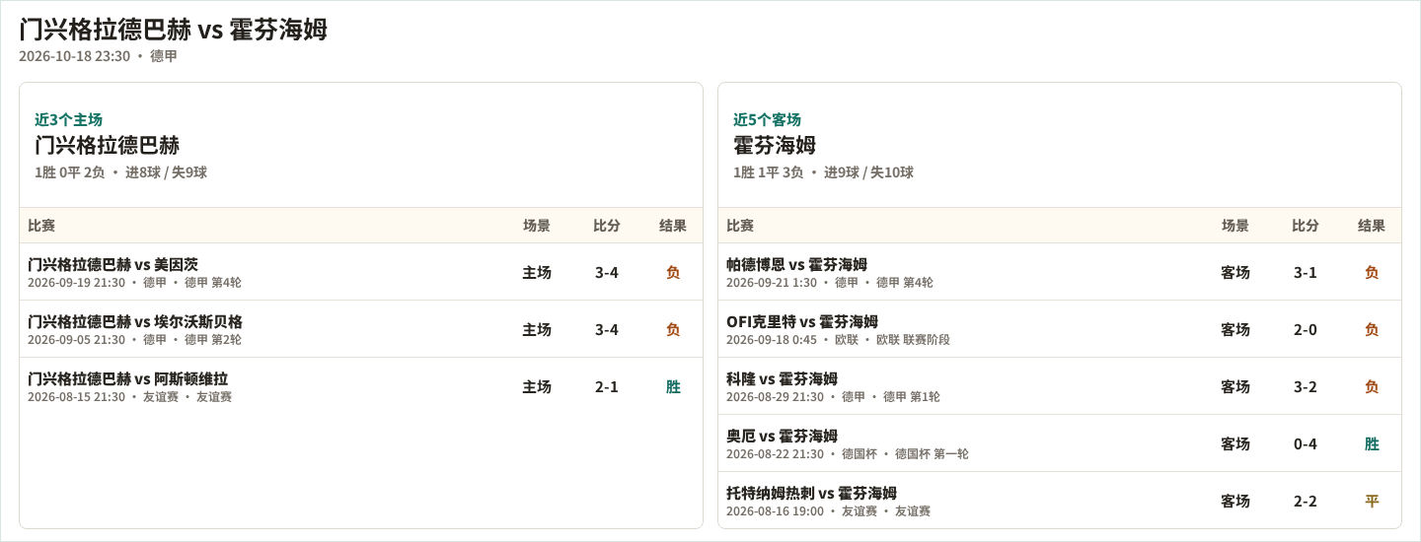1421x542 pixels.
Task: Click the 结果 column header in right table
Action: pos(1372,226)
